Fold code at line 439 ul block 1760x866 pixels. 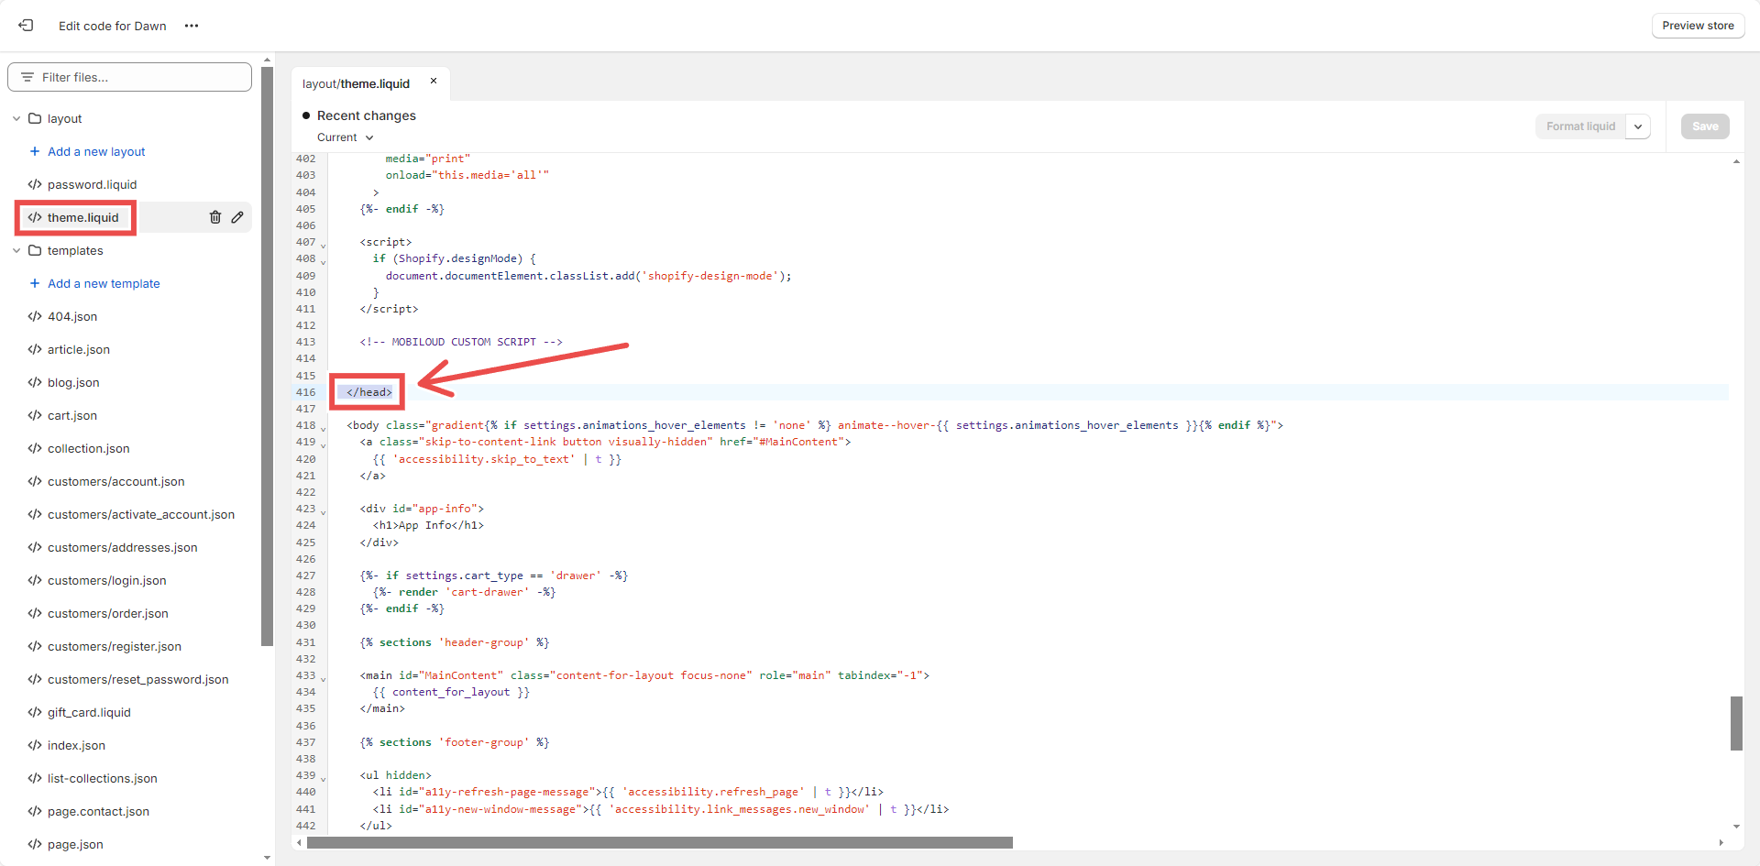pos(323,778)
